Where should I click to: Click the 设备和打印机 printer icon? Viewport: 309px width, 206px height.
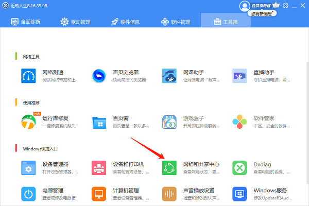point(99,168)
